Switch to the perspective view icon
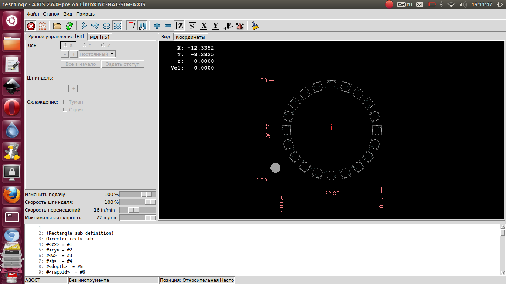Viewport: 506px width, 284px height. tap(228, 26)
